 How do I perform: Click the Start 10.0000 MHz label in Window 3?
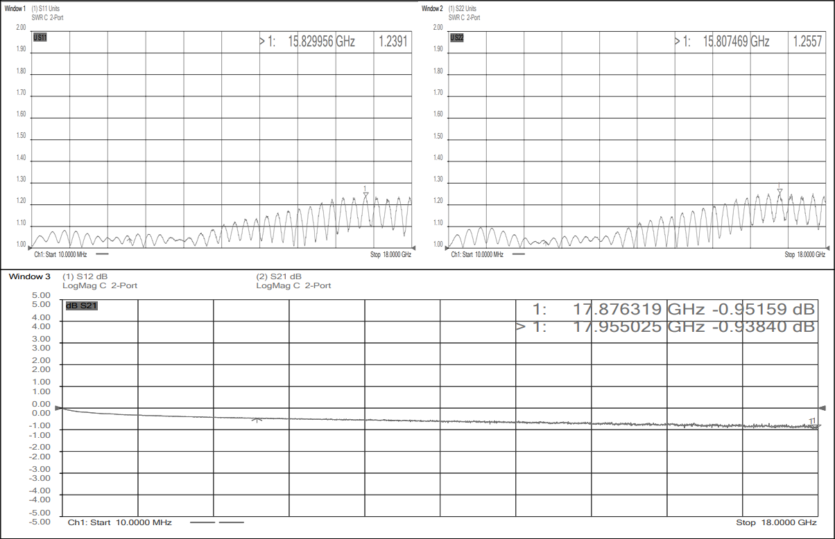pos(119,522)
